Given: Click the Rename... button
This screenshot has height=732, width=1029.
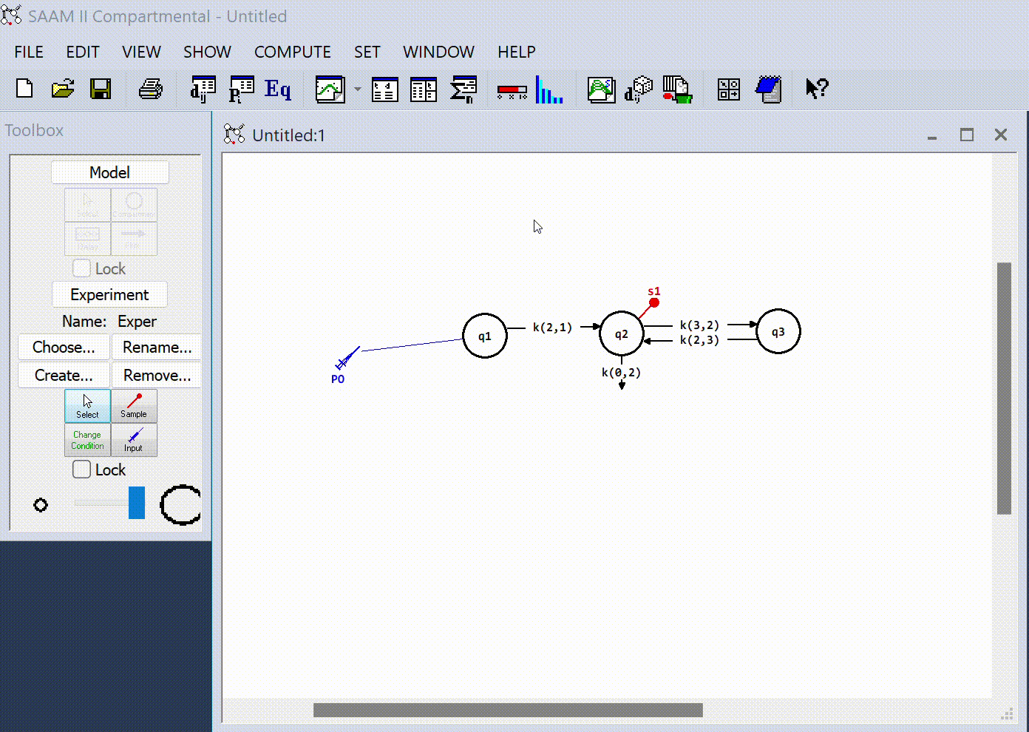Looking at the screenshot, I should (x=157, y=347).
